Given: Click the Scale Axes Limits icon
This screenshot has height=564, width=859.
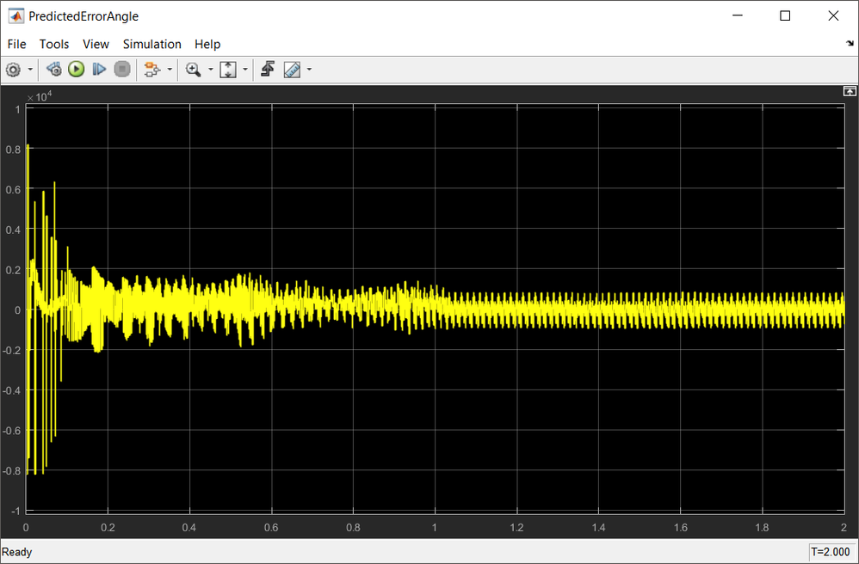Looking at the screenshot, I should pyautogui.click(x=228, y=70).
